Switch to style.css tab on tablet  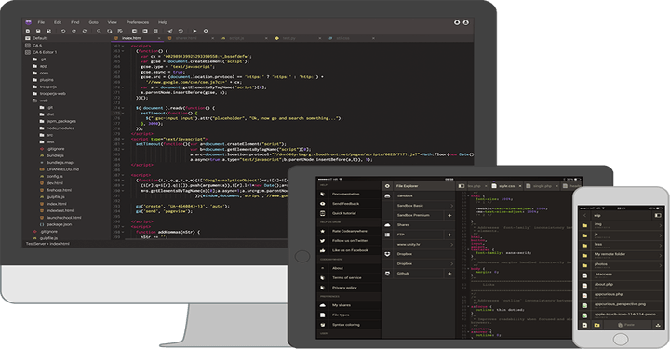pyautogui.click(x=506, y=186)
